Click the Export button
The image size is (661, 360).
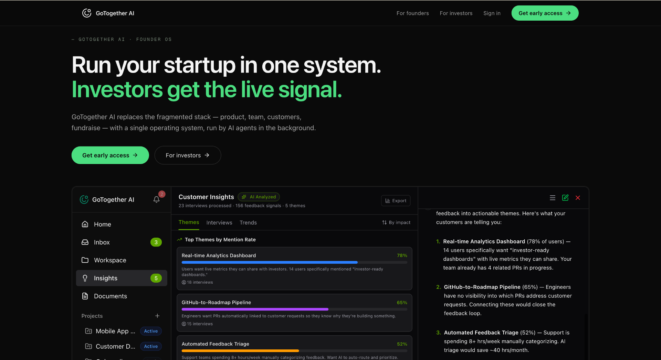point(396,200)
